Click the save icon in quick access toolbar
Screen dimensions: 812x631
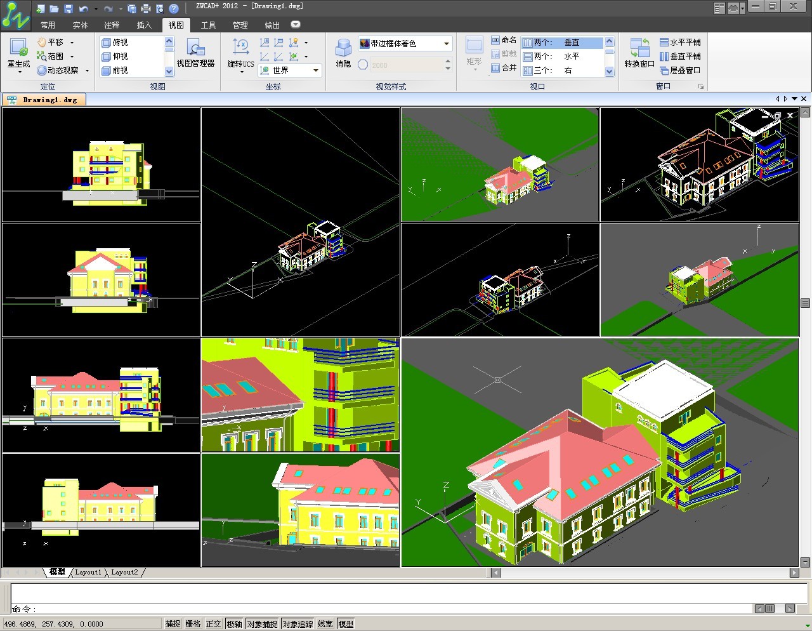69,9
